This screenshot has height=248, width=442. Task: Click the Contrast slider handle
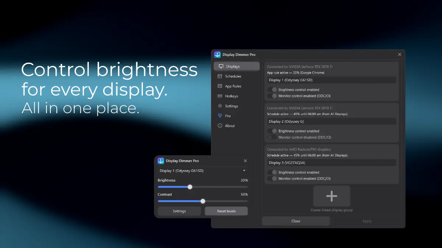(x=203, y=201)
